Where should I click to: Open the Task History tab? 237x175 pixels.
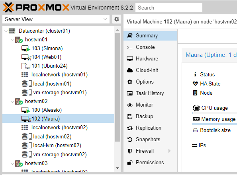151,93
